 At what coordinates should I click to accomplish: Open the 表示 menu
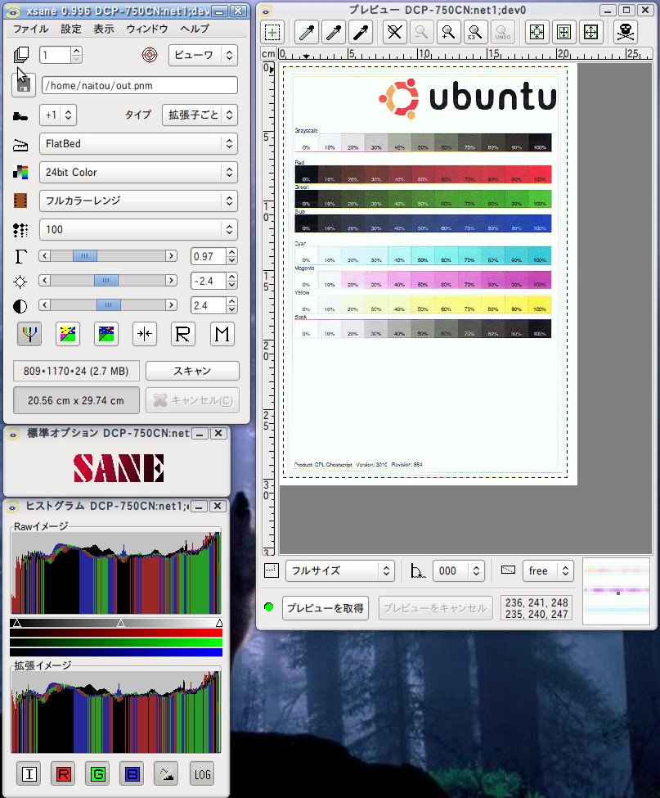point(104,29)
